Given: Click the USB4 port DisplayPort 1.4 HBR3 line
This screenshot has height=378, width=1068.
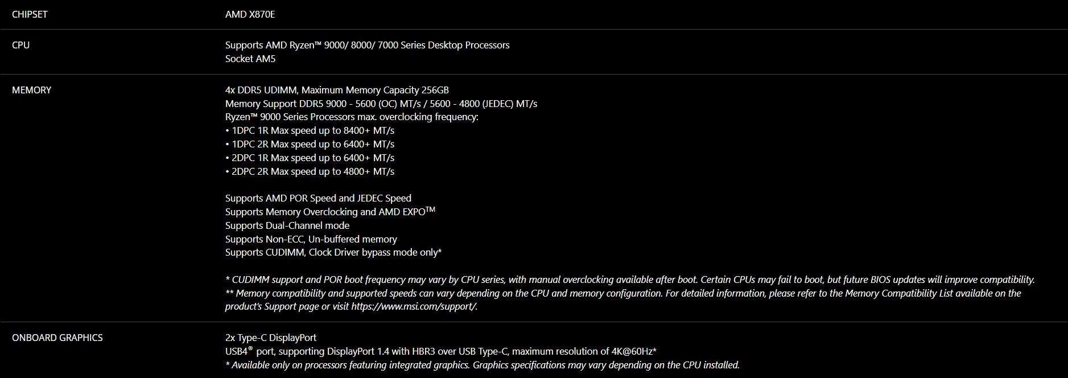Looking at the screenshot, I should (441, 351).
